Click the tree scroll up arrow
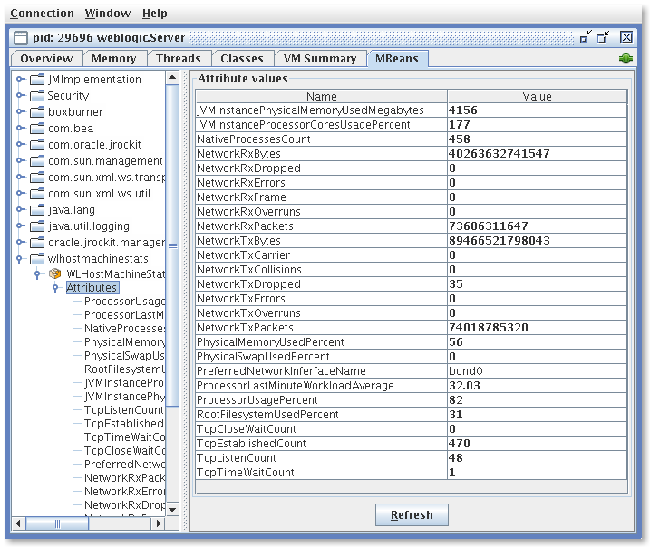The image size is (650, 547). [172, 78]
